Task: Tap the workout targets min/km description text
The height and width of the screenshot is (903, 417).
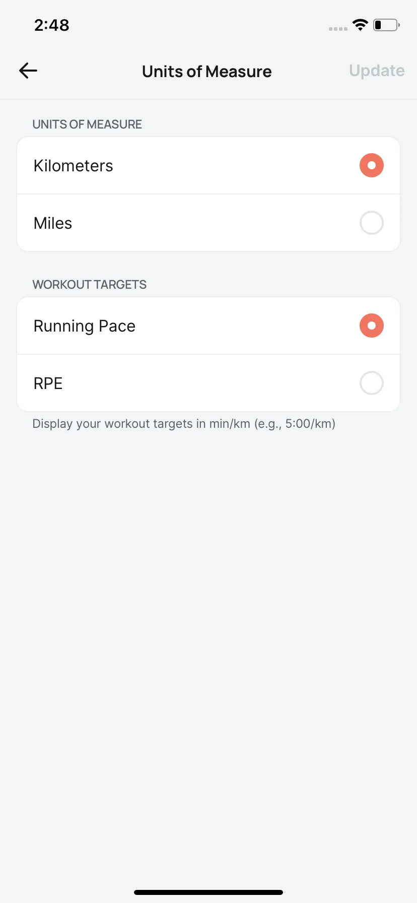Action: point(184,424)
